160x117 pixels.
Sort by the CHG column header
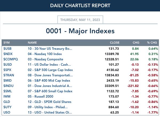136,43
